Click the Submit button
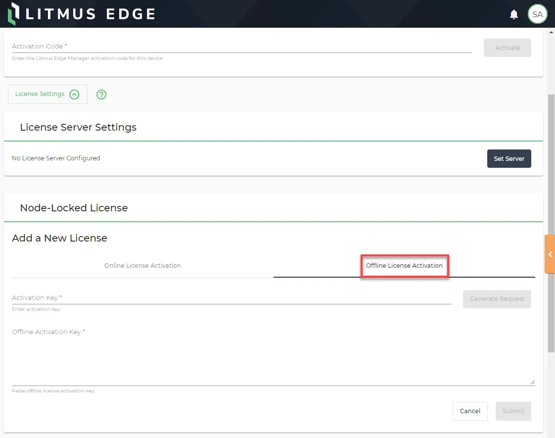555x438 pixels. pos(513,411)
